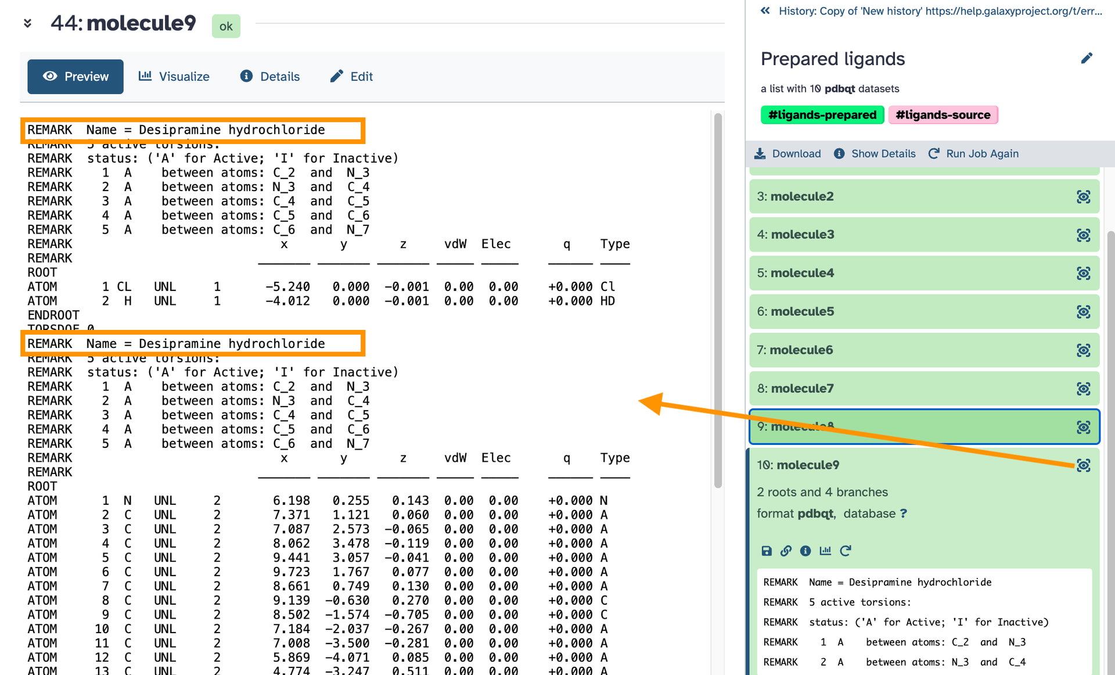Click the green #ligands-prepared tag

tap(822, 115)
